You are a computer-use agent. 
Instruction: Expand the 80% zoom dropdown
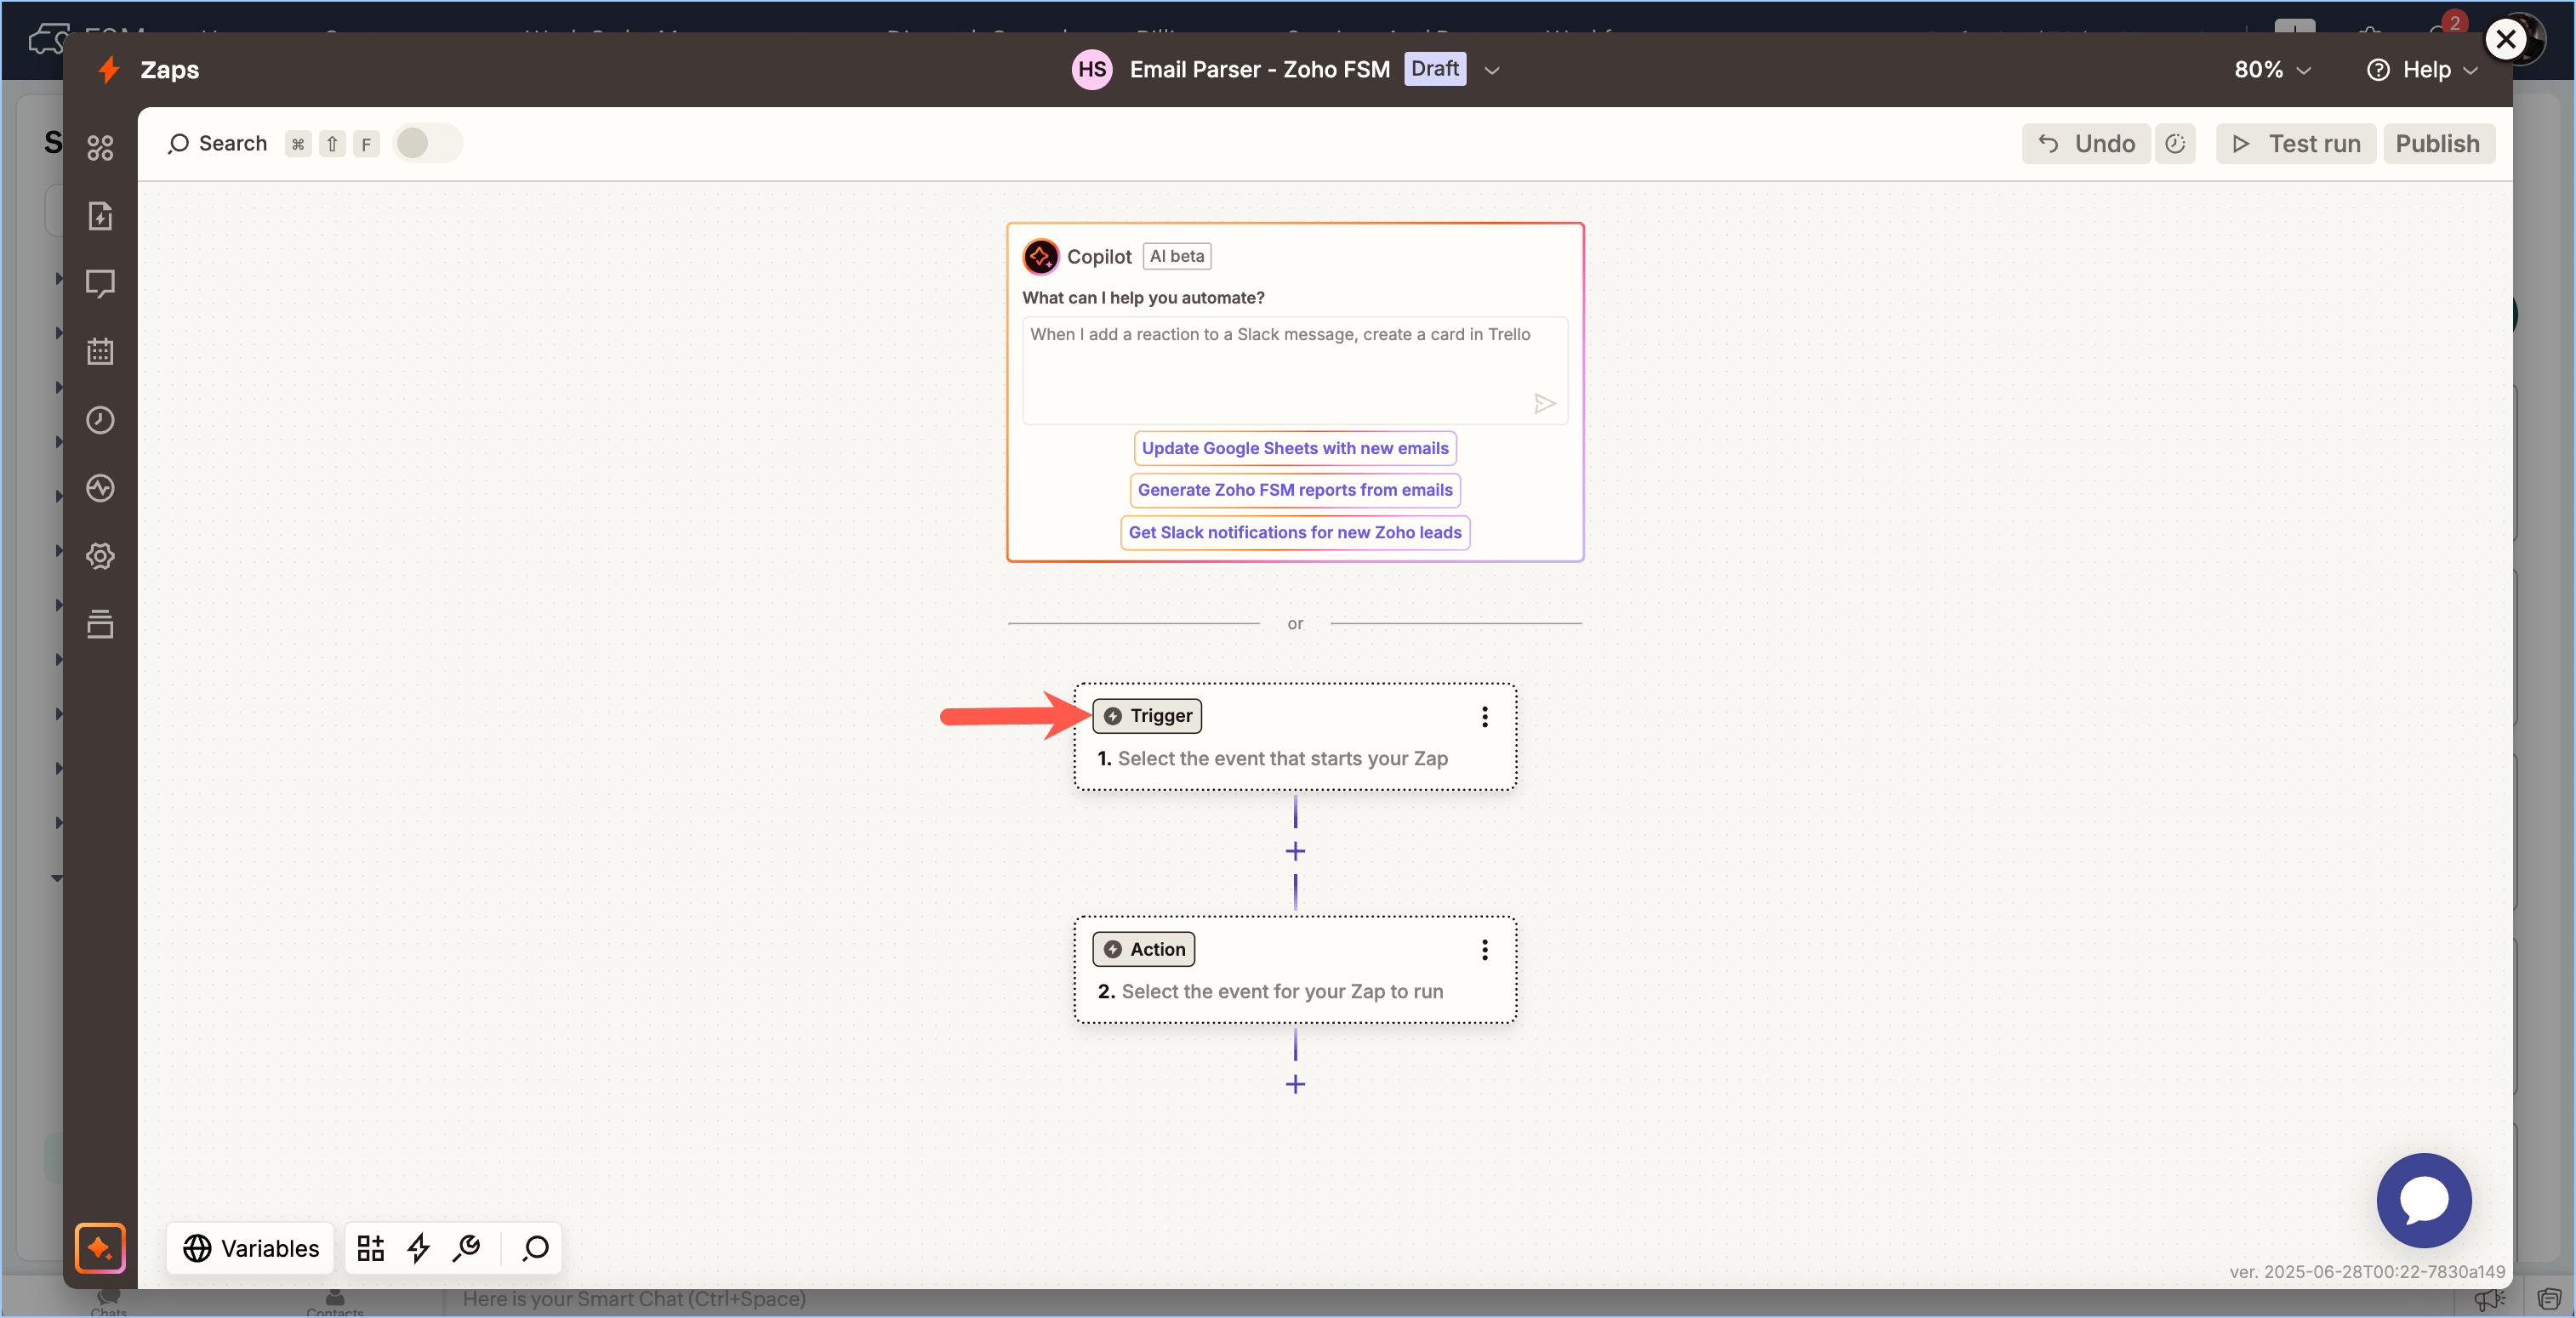click(x=2272, y=70)
